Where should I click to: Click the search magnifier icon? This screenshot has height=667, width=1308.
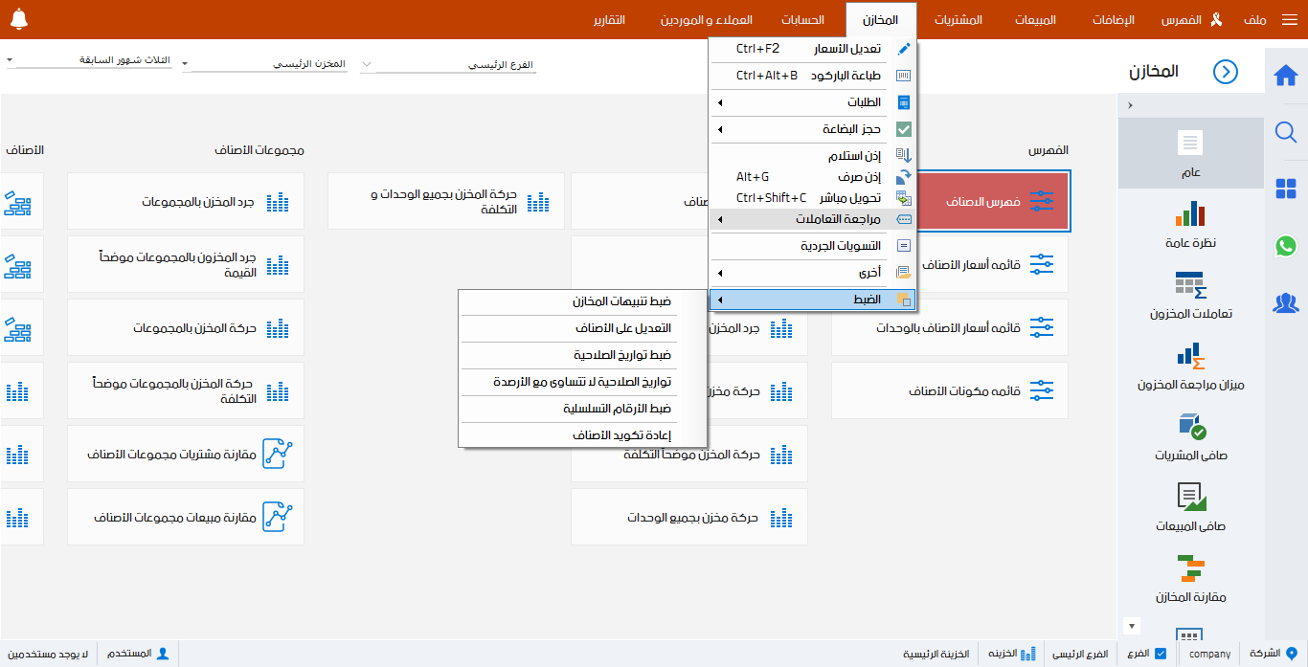pyautogui.click(x=1286, y=132)
